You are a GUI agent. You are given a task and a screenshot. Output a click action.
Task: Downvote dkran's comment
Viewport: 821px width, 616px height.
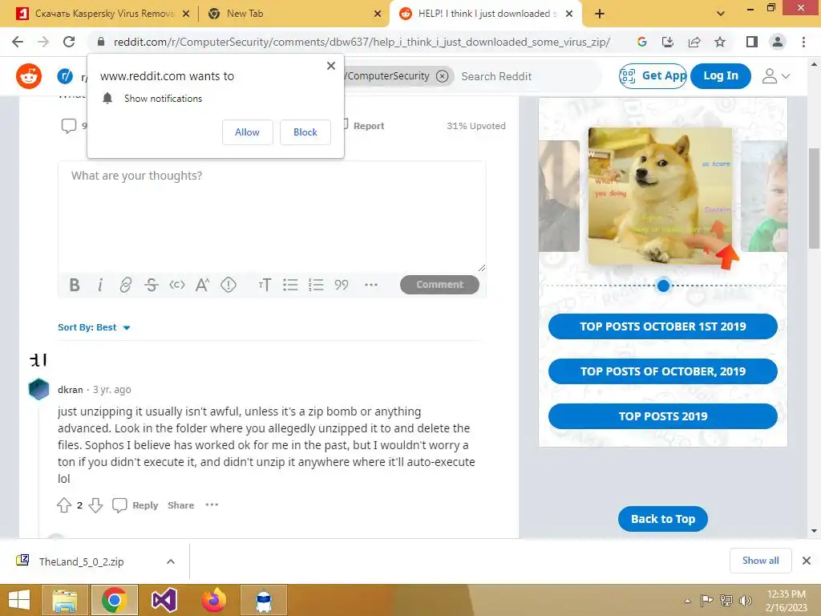(95, 505)
